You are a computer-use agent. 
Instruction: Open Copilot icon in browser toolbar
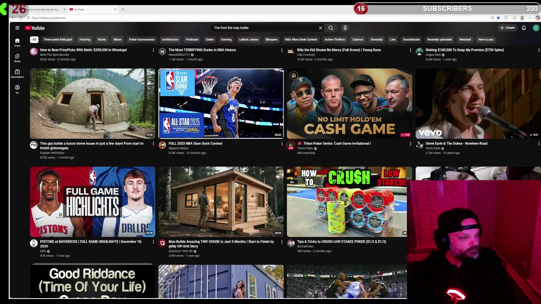click(538, 18)
